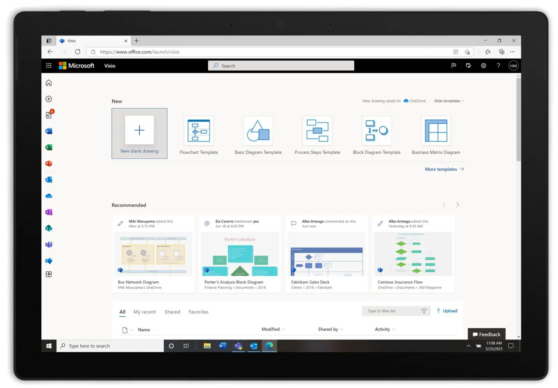Open the Feedback button
This screenshot has height=388, width=558.
coord(487,334)
